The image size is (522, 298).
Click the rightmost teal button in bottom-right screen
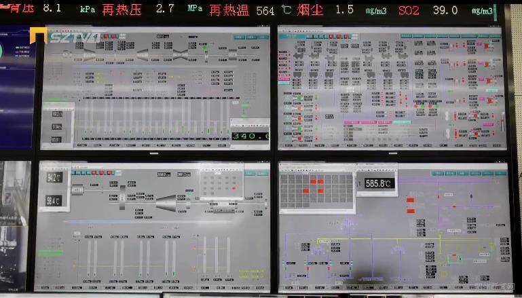501,174
